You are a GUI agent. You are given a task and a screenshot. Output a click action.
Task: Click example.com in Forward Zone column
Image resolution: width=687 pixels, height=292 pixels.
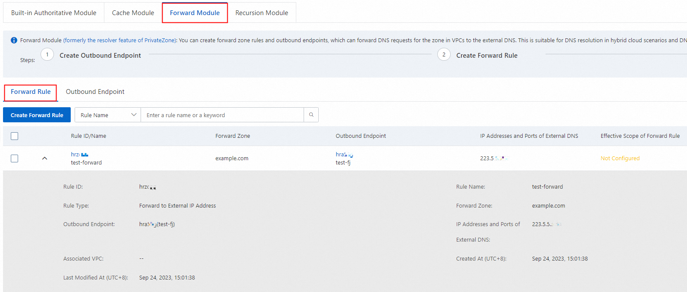(x=232, y=158)
